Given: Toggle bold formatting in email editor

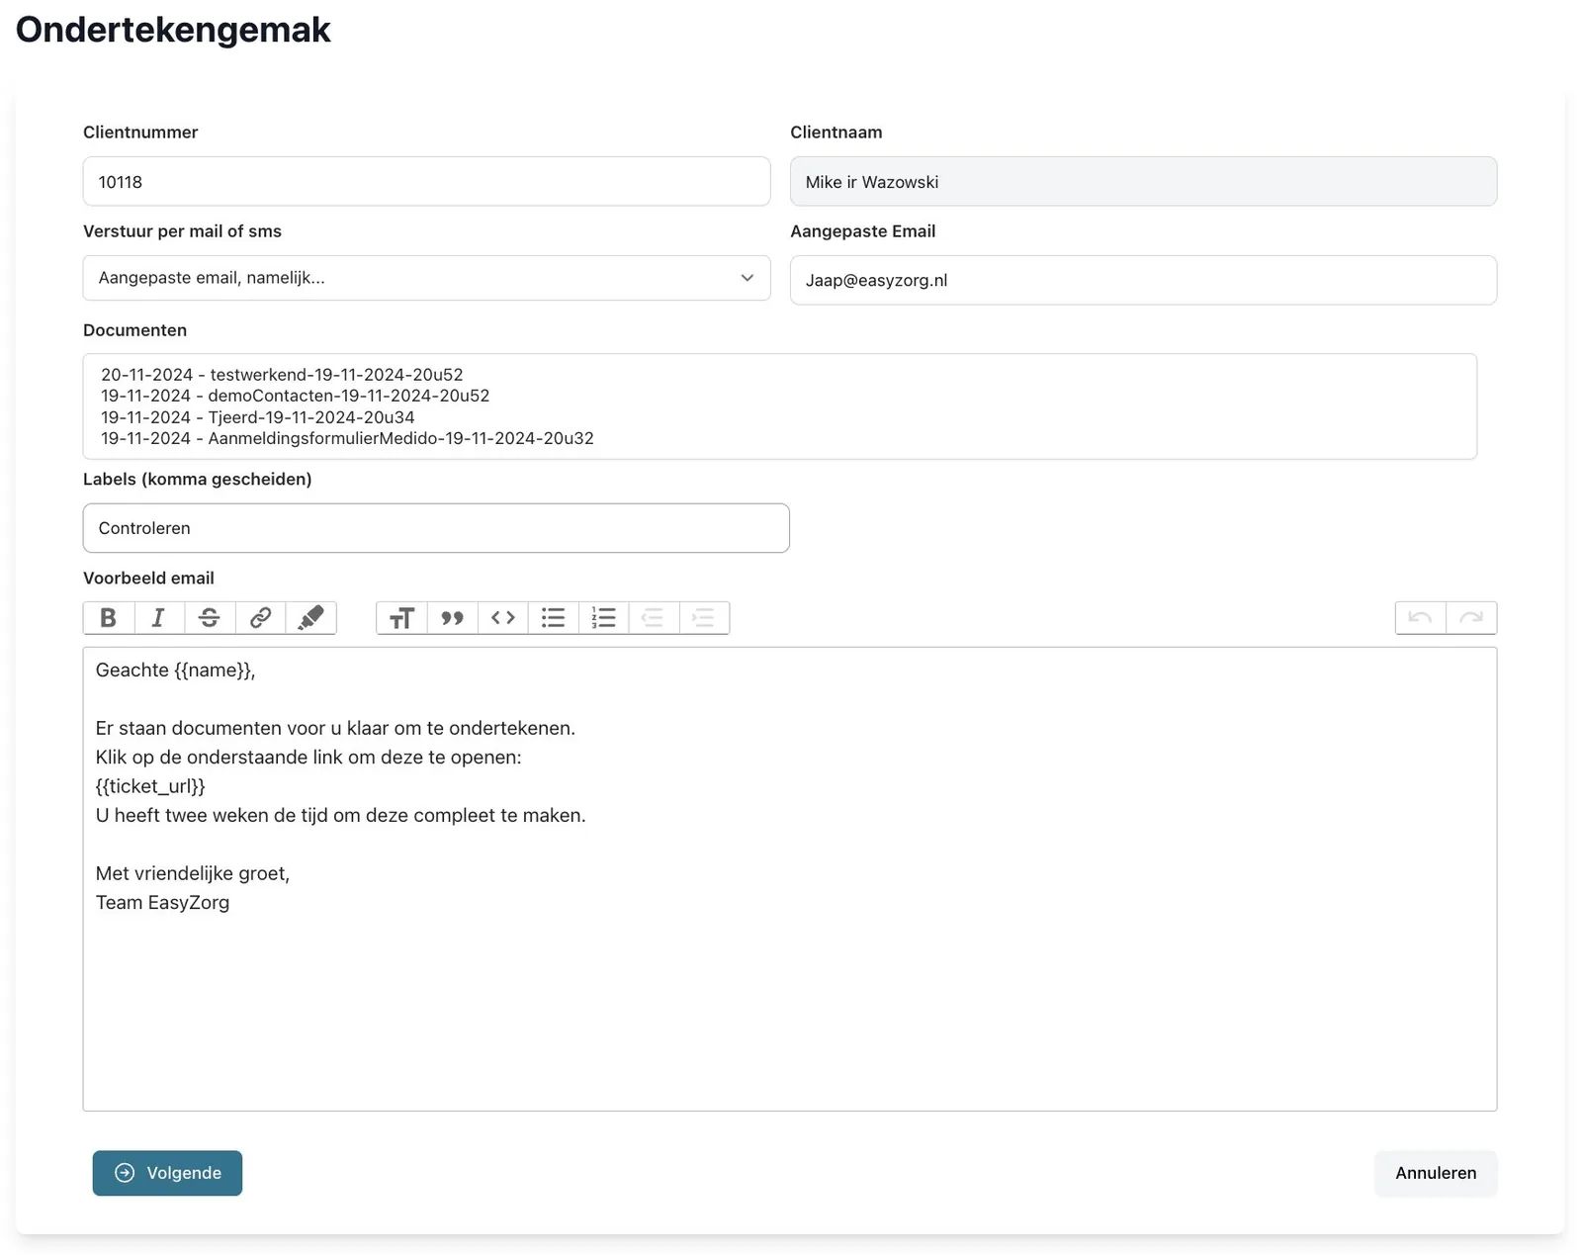Looking at the screenshot, I should 109,618.
